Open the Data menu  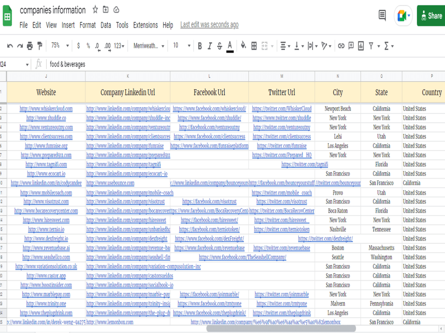[x=106, y=25]
